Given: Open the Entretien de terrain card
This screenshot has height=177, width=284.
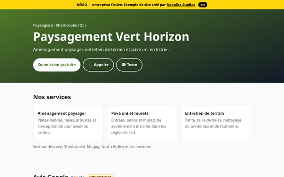Looking at the screenshot, I should pyautogui.click(x=216, y=123).
